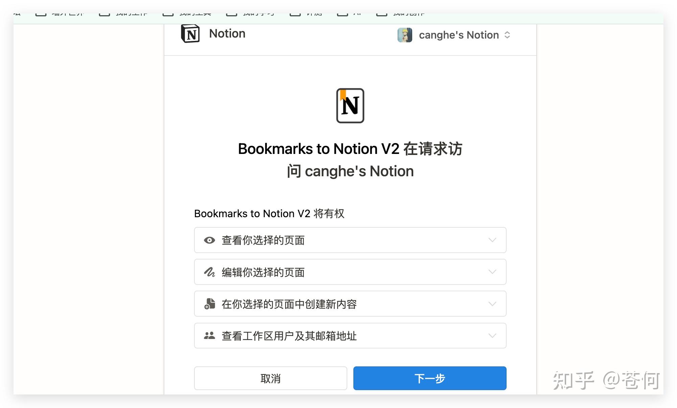The width and height of the screenshot is (677, 408).
Task: Expand details for 编辑你选择的页面 permission
Action: (492, 272)
